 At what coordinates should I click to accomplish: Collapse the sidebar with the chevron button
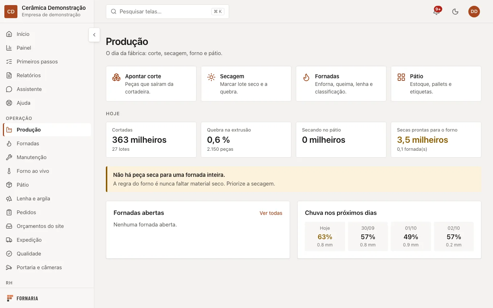[94, 35]
